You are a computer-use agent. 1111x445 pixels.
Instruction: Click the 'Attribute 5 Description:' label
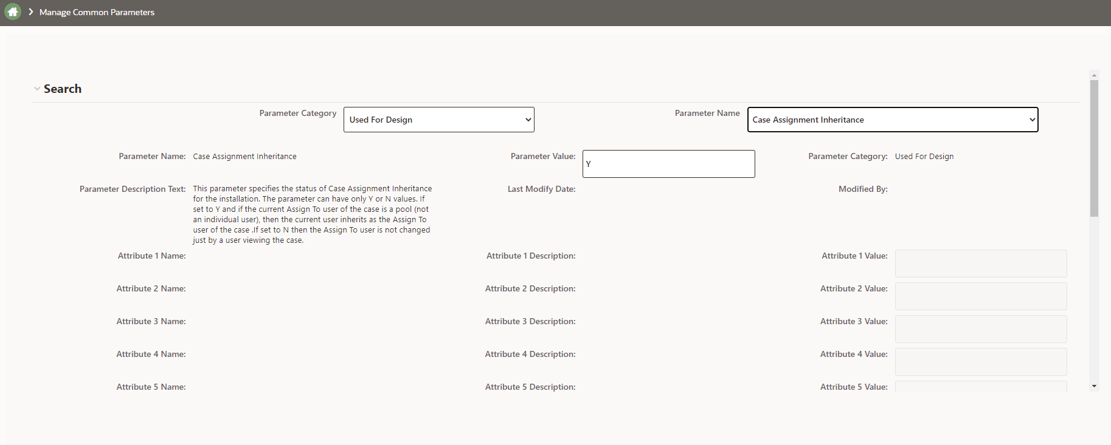pyautogui.click(x=530, y=387)
